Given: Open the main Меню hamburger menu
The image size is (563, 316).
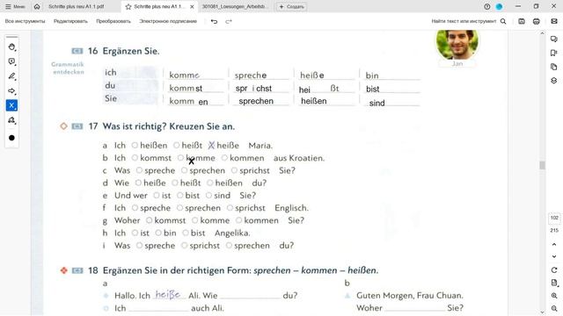Looking at the screenshot, I should [x=15, y=6].
